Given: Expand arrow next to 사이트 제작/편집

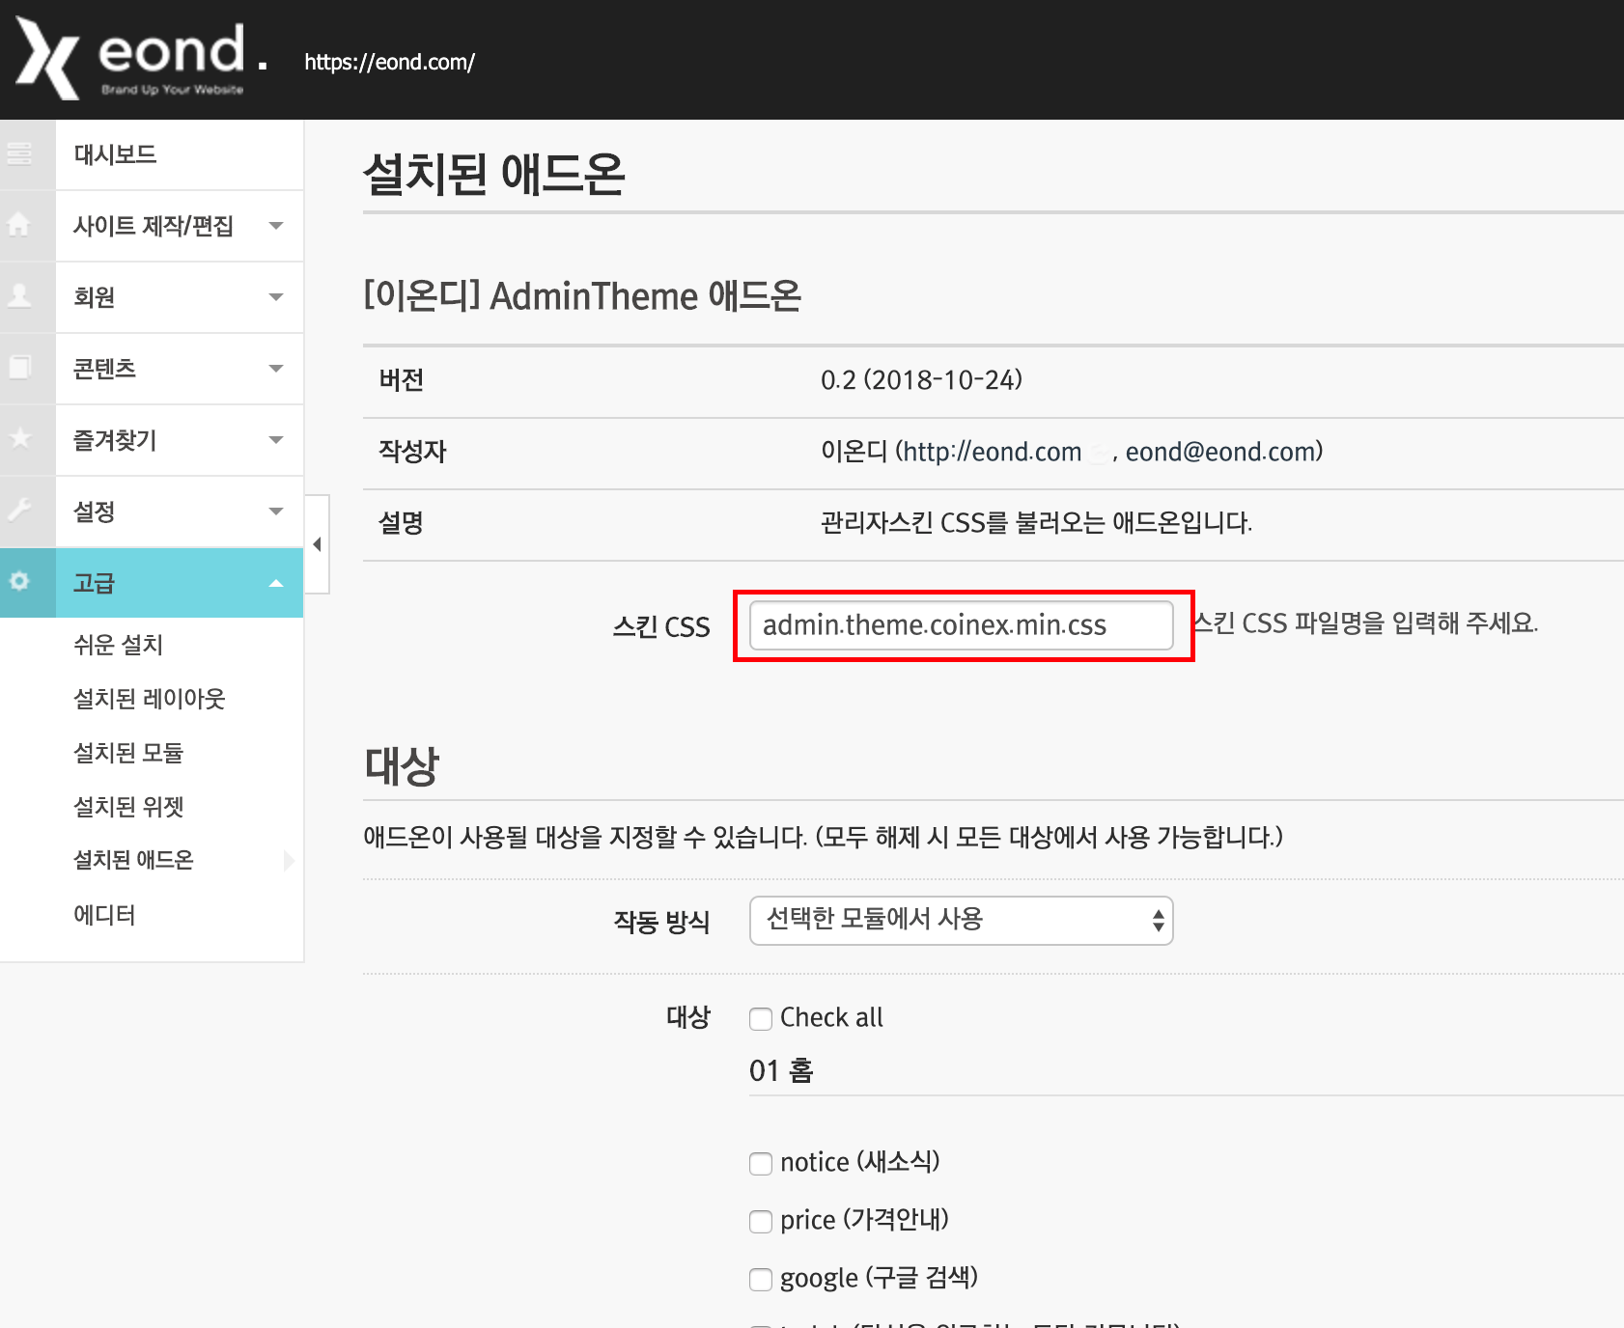Looking at the screenshot, I should (276, 226).
